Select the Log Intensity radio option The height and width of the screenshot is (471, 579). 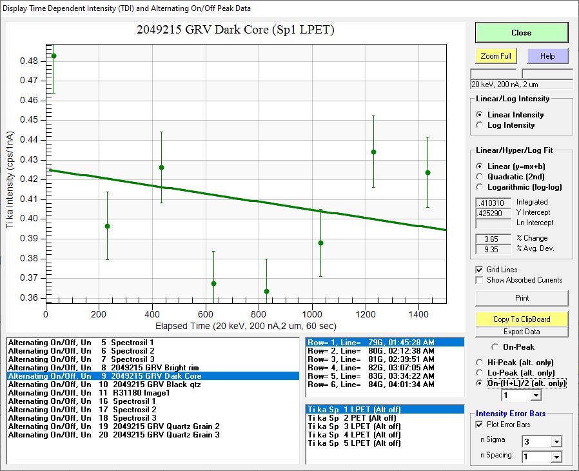[x=479, y=125]
